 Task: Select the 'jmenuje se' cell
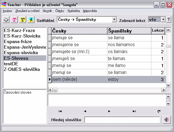[x=79, y=38]
